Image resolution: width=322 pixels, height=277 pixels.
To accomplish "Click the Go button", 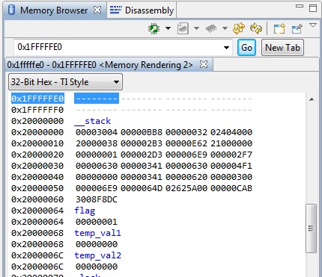I will 246,47.
